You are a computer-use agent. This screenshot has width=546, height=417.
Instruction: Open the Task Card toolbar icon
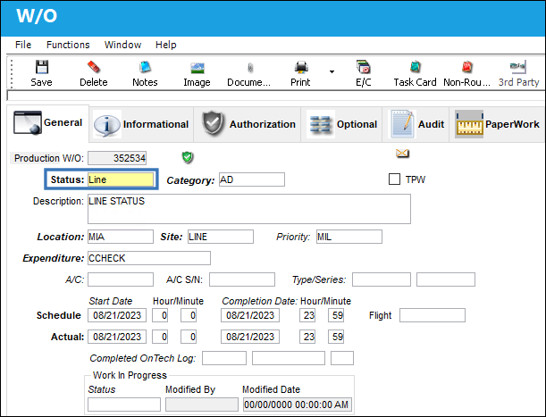coord(415,67)
